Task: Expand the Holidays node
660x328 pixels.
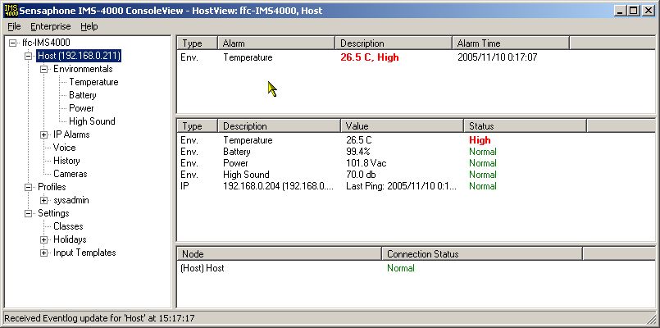Action: (x=43, y=239)
